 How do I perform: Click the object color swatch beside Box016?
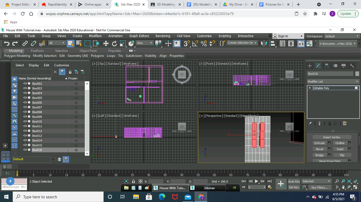click(x=357, y=74)
